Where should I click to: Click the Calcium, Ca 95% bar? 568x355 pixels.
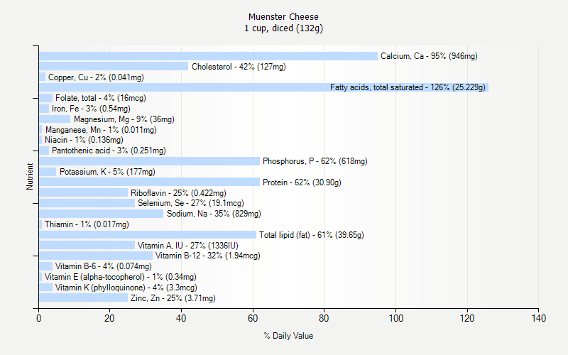pyautogui.click(x=208, y=56)
